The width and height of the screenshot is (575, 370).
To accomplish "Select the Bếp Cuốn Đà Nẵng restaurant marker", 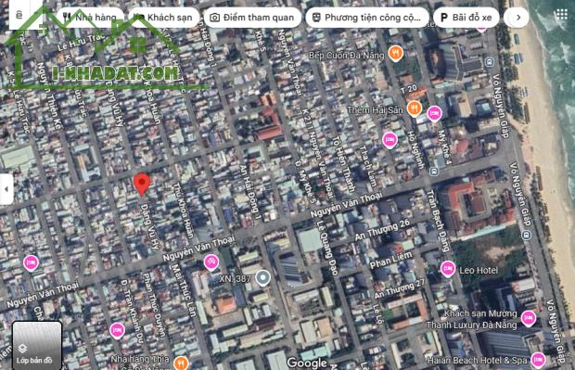I will (395, 54).
